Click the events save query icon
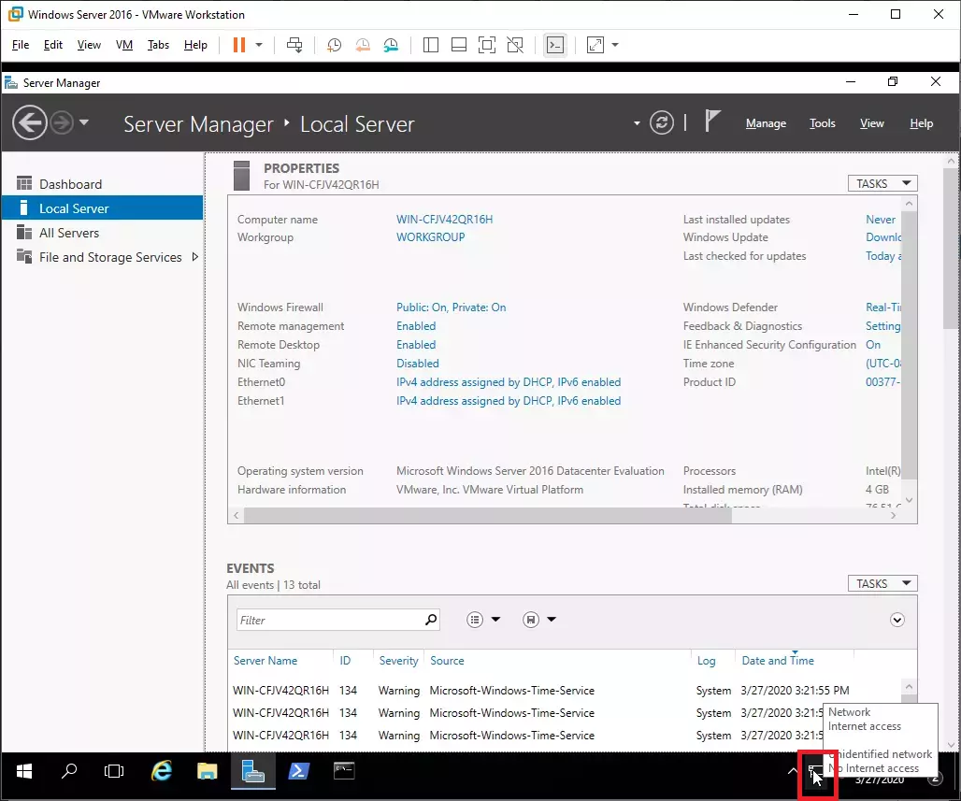The image size is (961, 801). pos(531,620)
